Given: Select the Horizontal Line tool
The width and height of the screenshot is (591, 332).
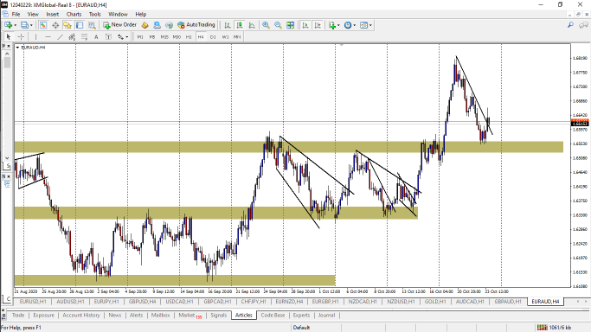Looking at the screenshot, I should pos(48,36).
